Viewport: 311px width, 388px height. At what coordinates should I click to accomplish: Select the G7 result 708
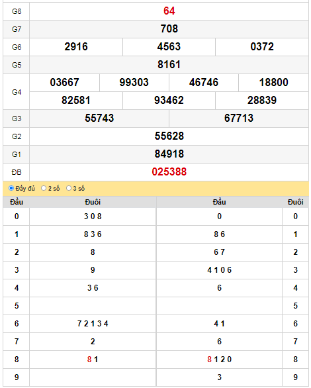[169, 29]
